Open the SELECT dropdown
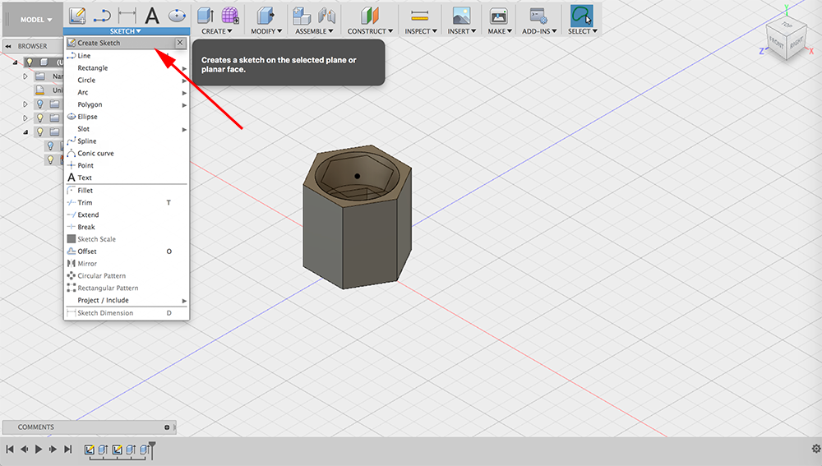822x466 pixels. click(583, 31)
